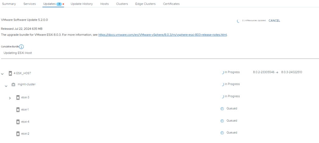Switch to the Update History tab
This screenshot has height=143, width=319.
pyautogui.click(x=82, y=4)
